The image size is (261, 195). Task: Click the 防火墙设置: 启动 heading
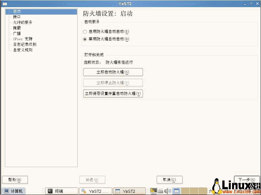tap(108, 13)
